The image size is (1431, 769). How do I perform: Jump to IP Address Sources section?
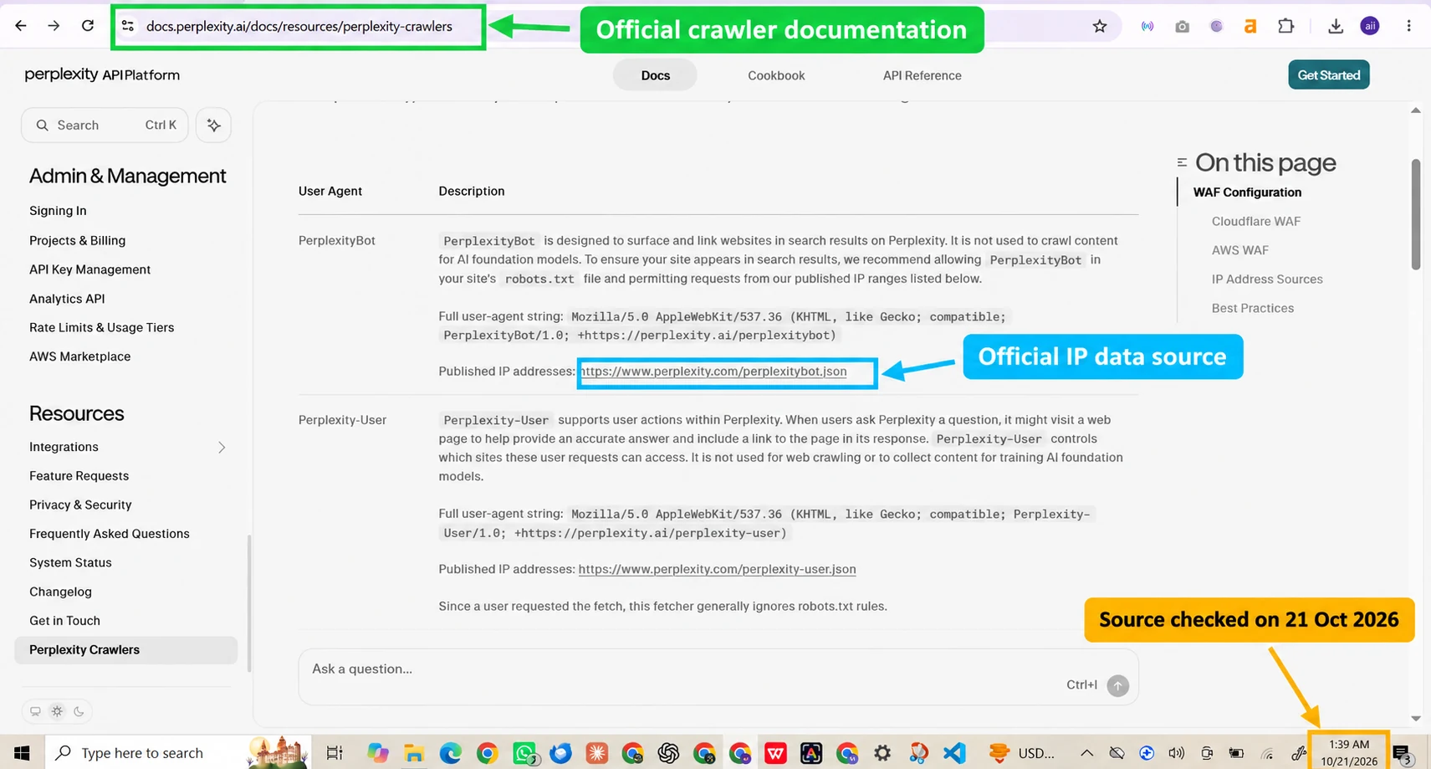pyautogui.click(x=1267, y=279)
